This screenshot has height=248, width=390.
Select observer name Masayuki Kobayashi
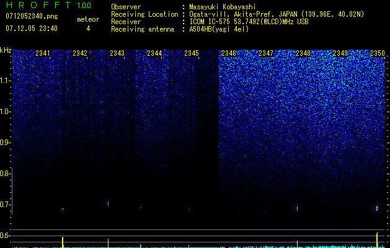(x=223, y=7)
